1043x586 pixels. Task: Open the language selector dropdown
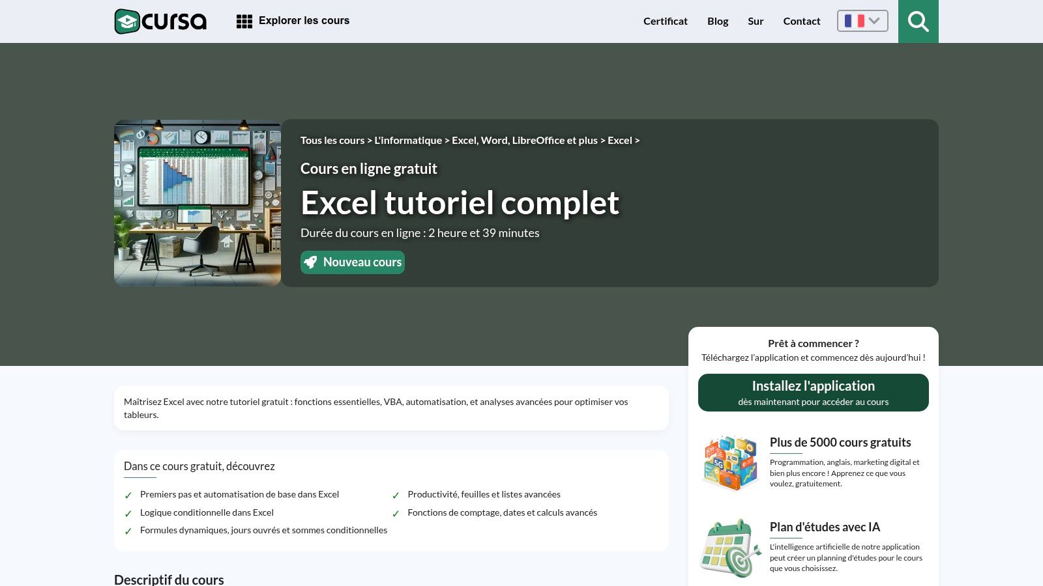pyautogui.click(x=862, y=21)
